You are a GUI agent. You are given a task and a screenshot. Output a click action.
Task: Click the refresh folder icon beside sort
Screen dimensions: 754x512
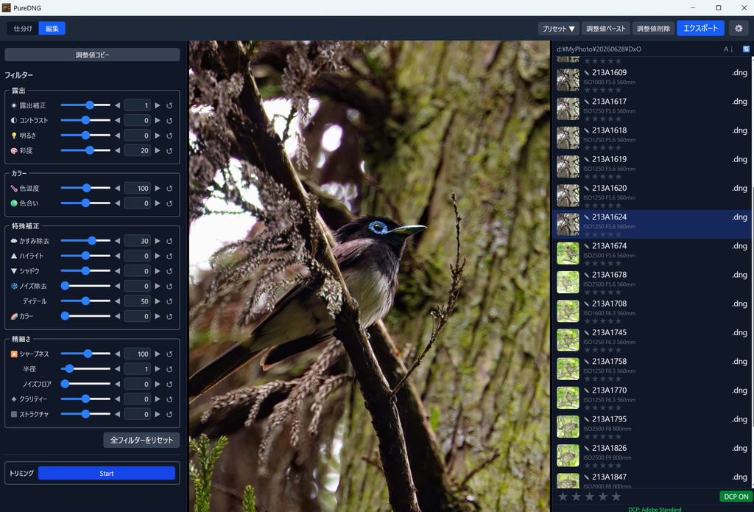(746, 49)
